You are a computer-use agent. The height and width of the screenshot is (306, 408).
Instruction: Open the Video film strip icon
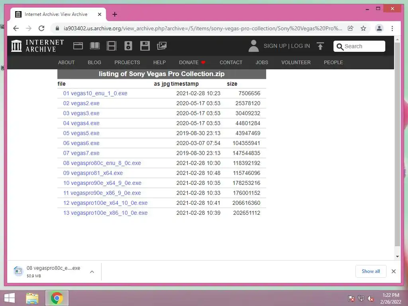112,46
